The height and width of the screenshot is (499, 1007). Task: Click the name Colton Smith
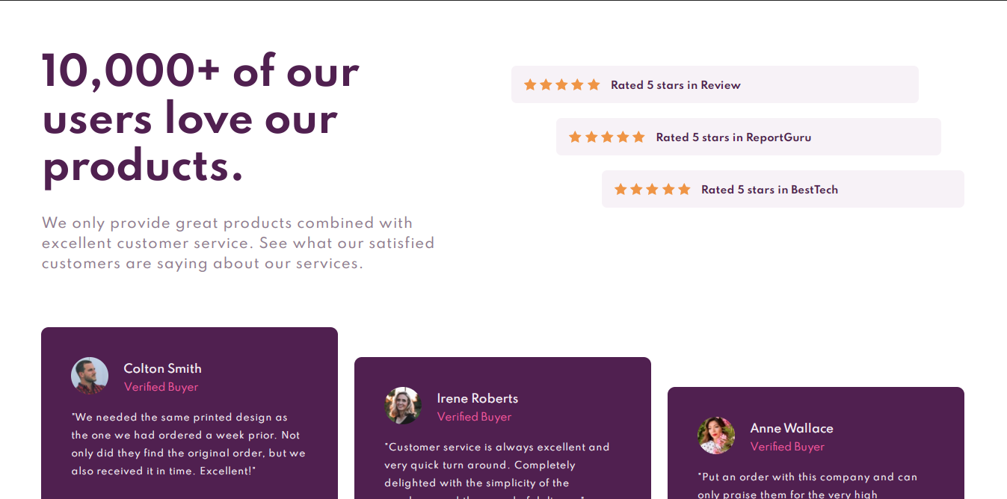pos(162,368)
